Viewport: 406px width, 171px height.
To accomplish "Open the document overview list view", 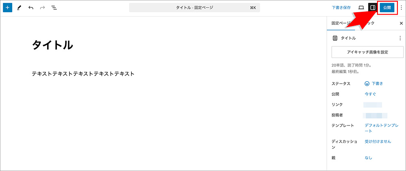I will 54,8.
